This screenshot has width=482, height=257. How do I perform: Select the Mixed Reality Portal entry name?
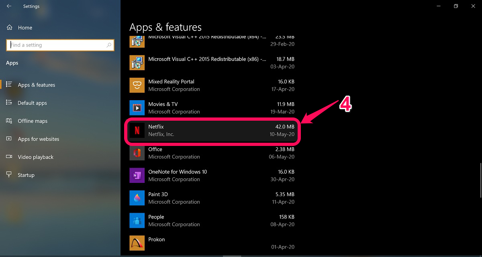pyautogui.click(x=171, y=81)
